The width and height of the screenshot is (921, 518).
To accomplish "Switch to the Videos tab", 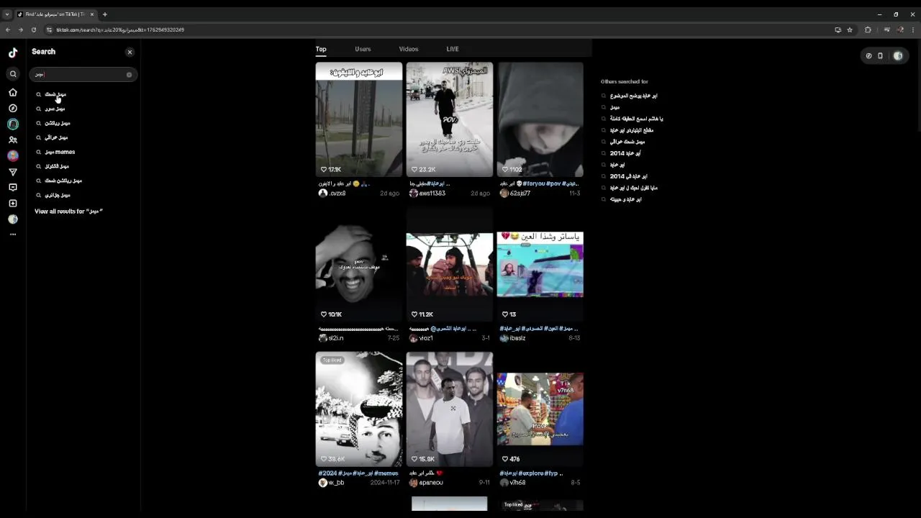I will (409, 49).
